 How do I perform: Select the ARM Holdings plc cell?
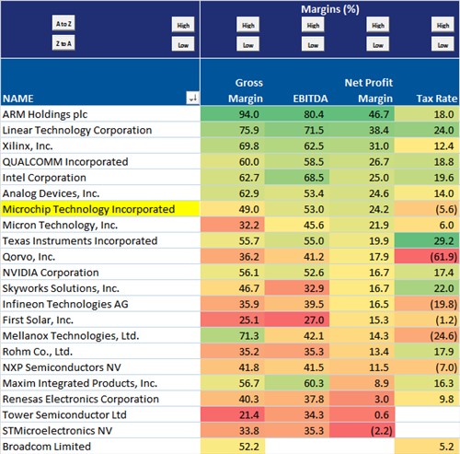[x=100, y=114]
